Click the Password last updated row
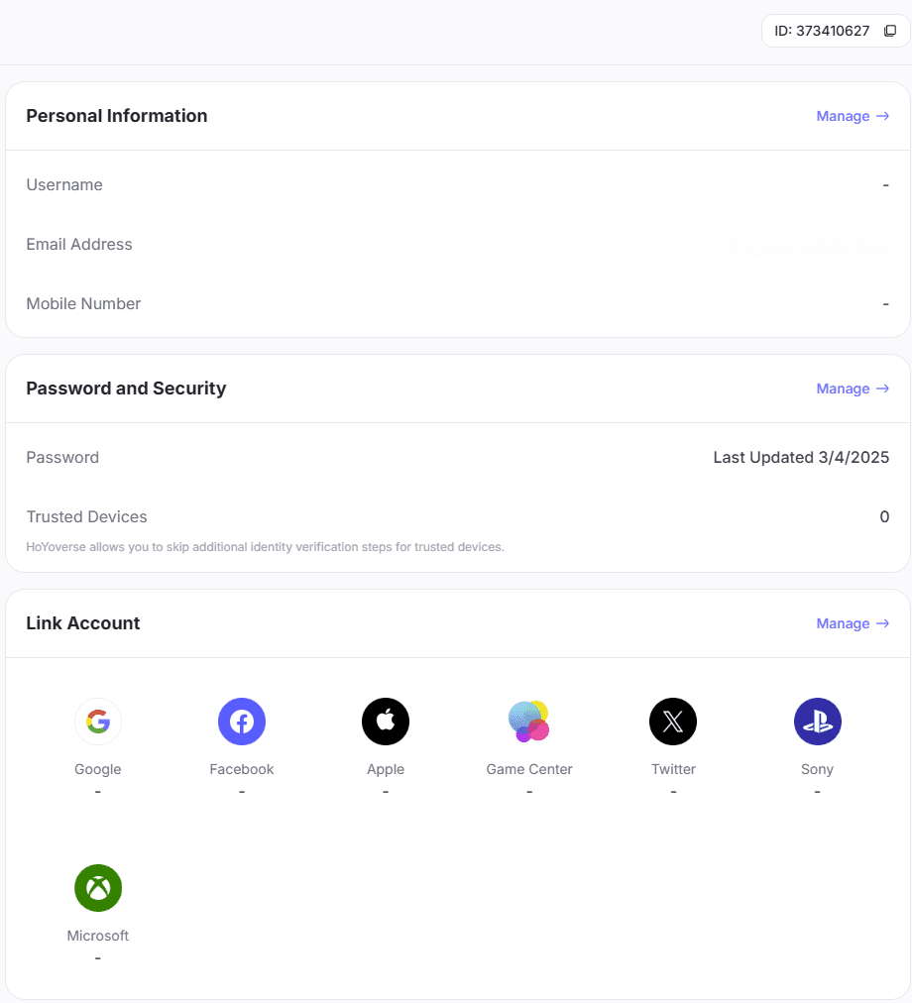912x1003 pixels. click(x=456, y=458)
